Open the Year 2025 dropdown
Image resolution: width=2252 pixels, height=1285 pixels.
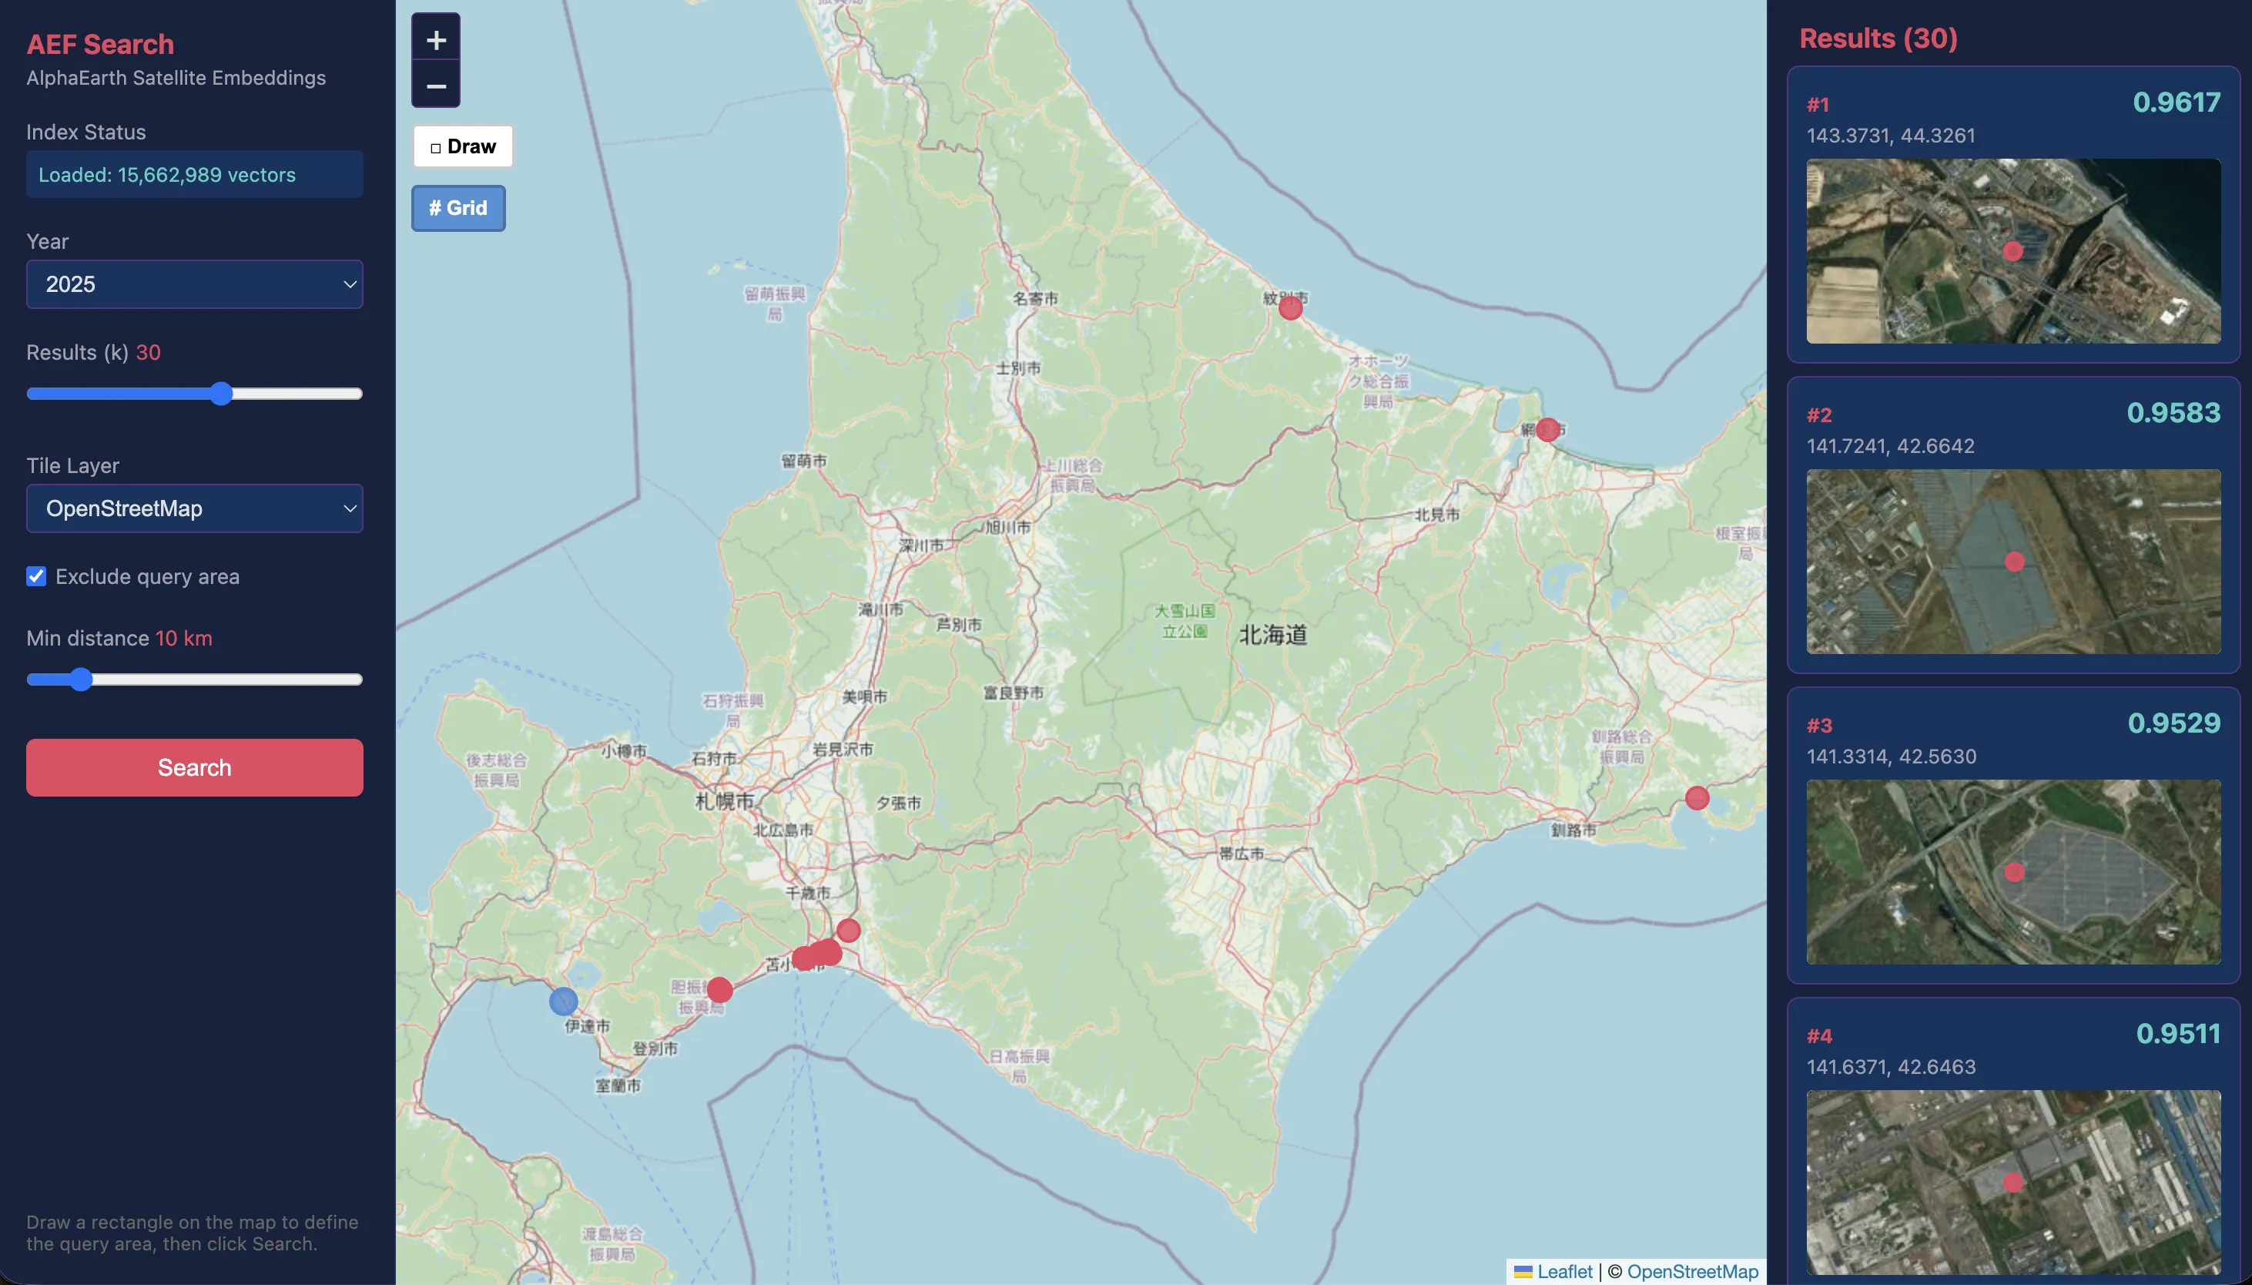pyautogui.click(x=194, y=284)
